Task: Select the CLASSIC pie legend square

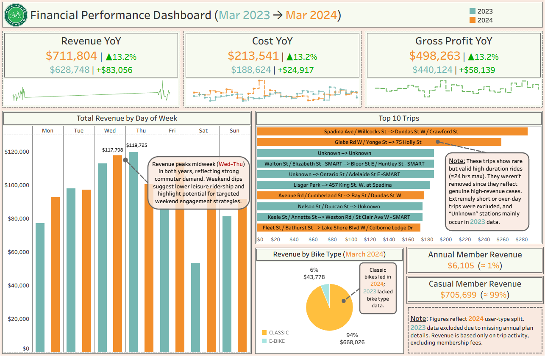Action: tap(264, 333)
